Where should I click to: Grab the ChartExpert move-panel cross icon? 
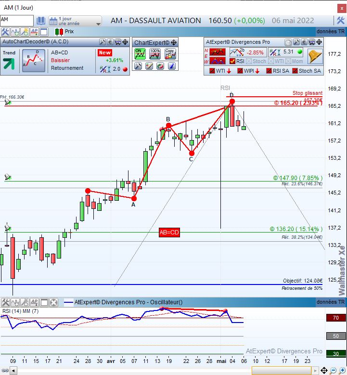pyautogui.click(x=174, y=43)
